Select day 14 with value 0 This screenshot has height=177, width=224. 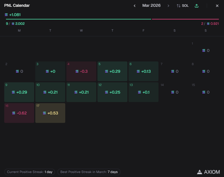(175, 92)
